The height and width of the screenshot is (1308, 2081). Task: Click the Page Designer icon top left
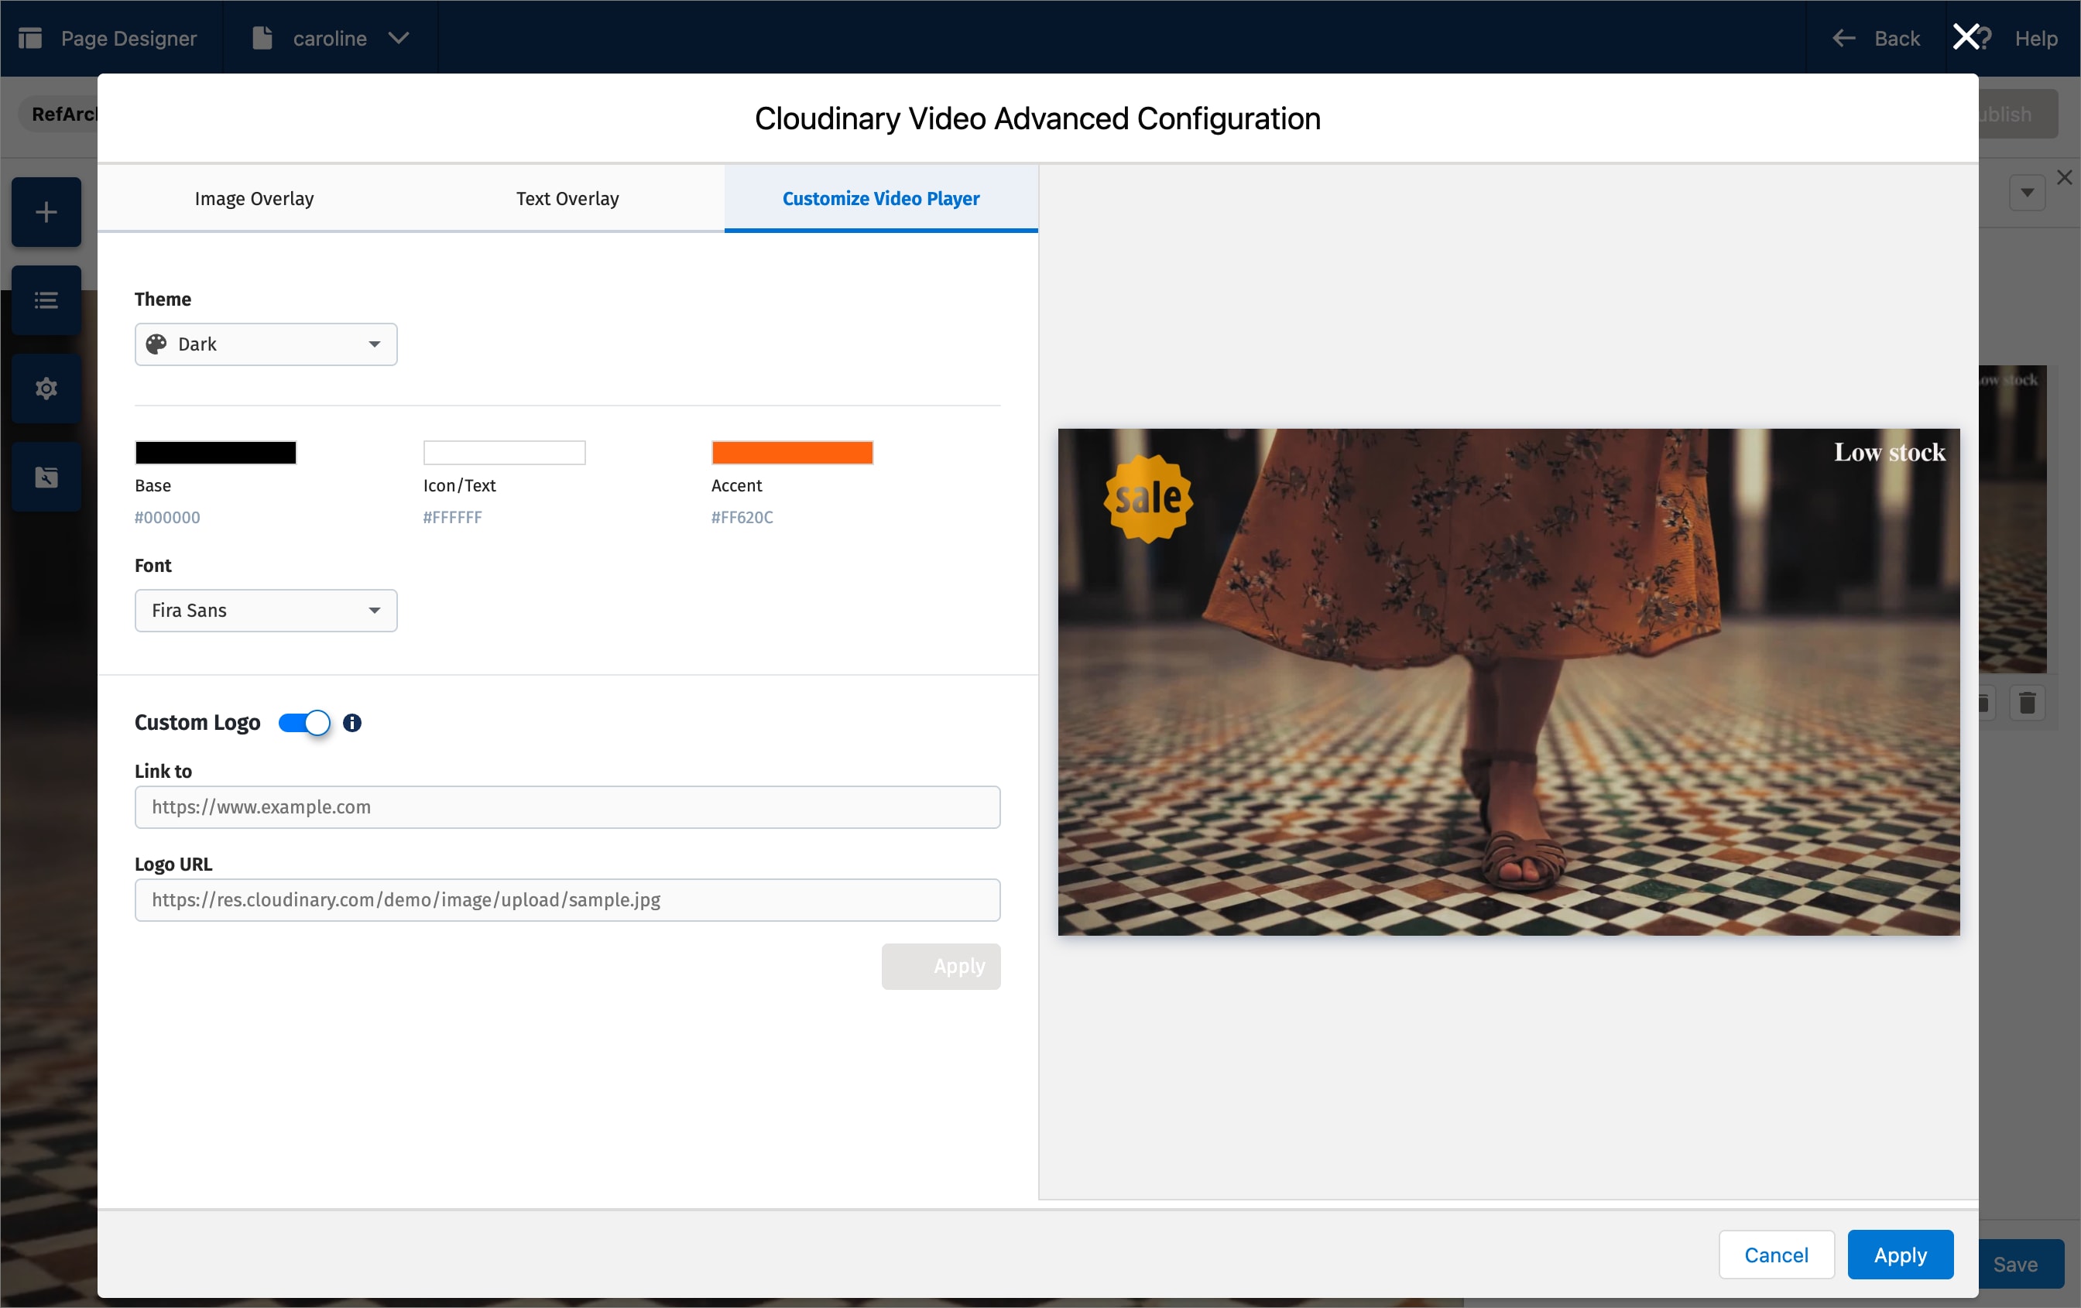[29, 38]
